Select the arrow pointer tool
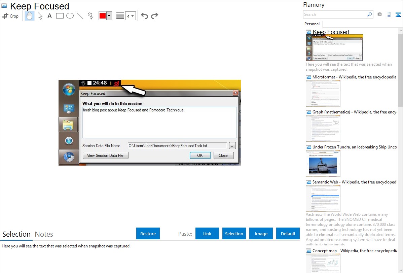The height and width of the screenshot is (273, 403). (x=40, y=16)
